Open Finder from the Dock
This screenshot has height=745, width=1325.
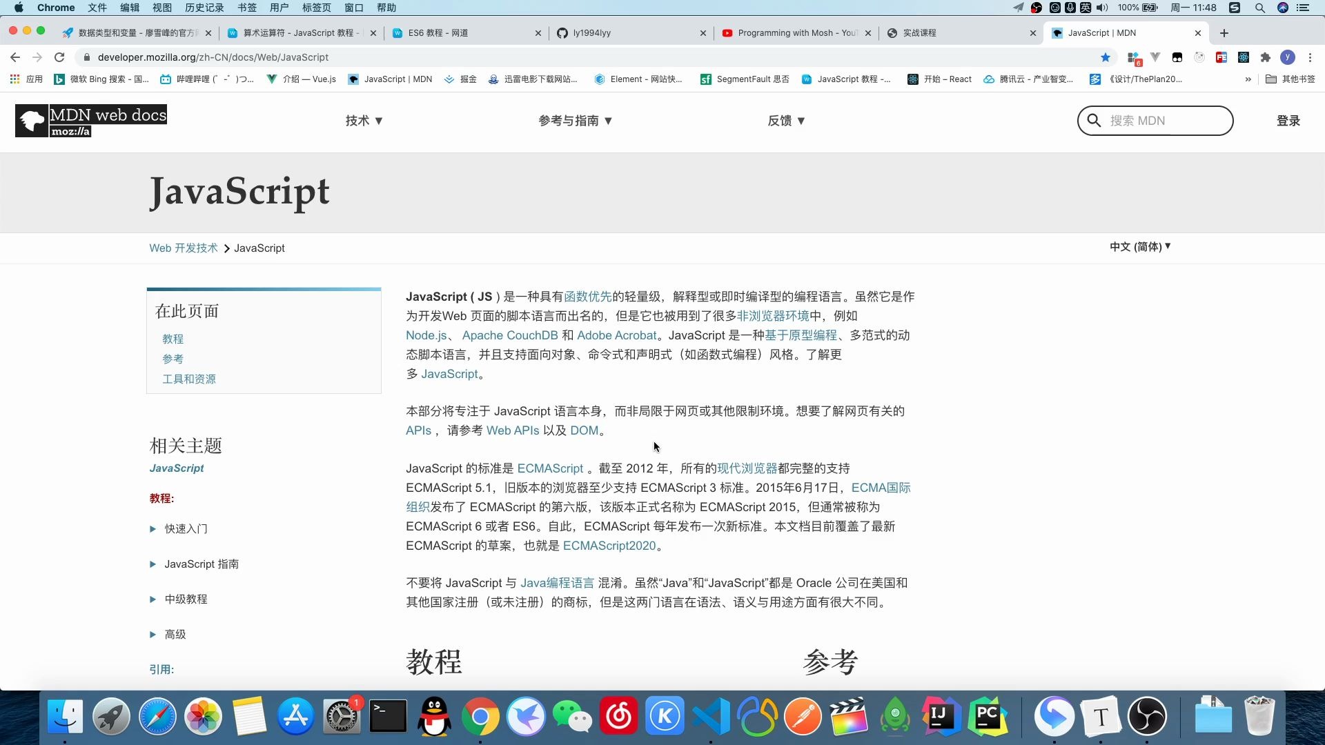click(65, 717)
